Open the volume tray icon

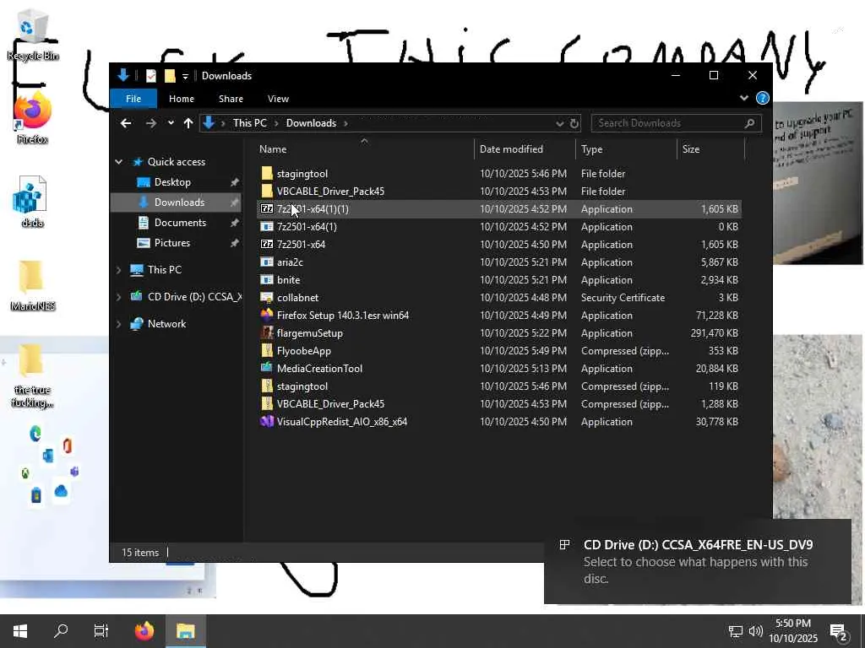[755, 631]
